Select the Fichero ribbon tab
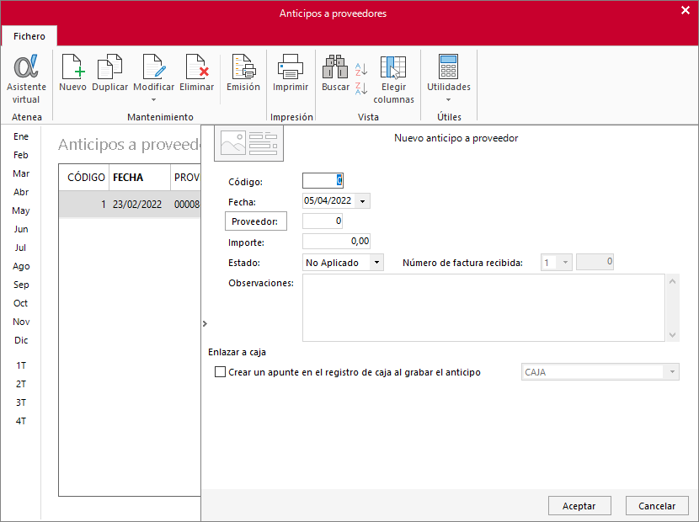 click(29, 36)
